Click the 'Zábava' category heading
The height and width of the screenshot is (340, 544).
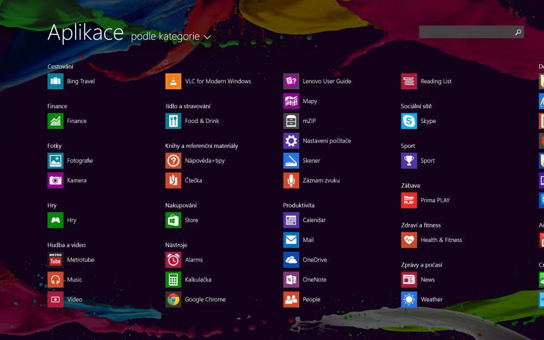tap(410, 186)
